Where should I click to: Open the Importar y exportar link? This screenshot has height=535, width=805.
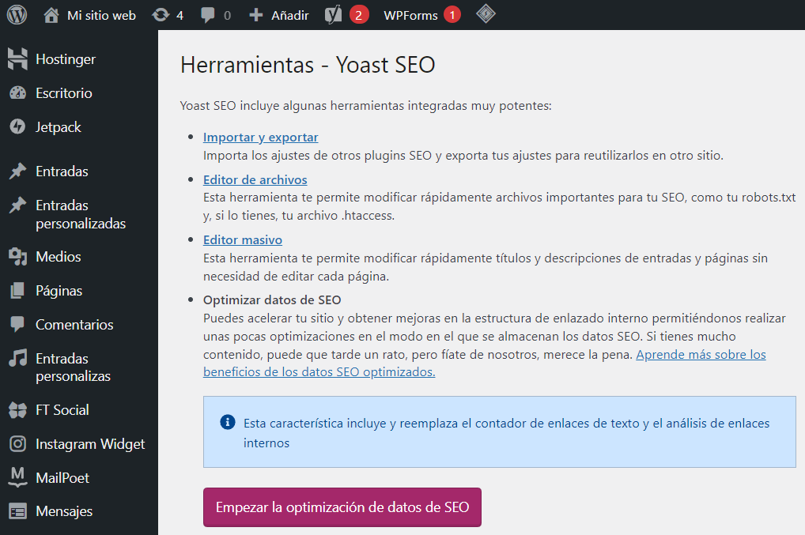(260, 137)
